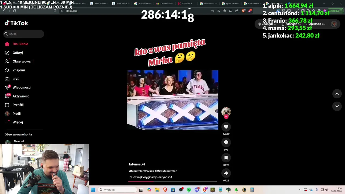Seek on the video progress bar
Viewport: 345px width, 194px height.
tap(172, 182)
